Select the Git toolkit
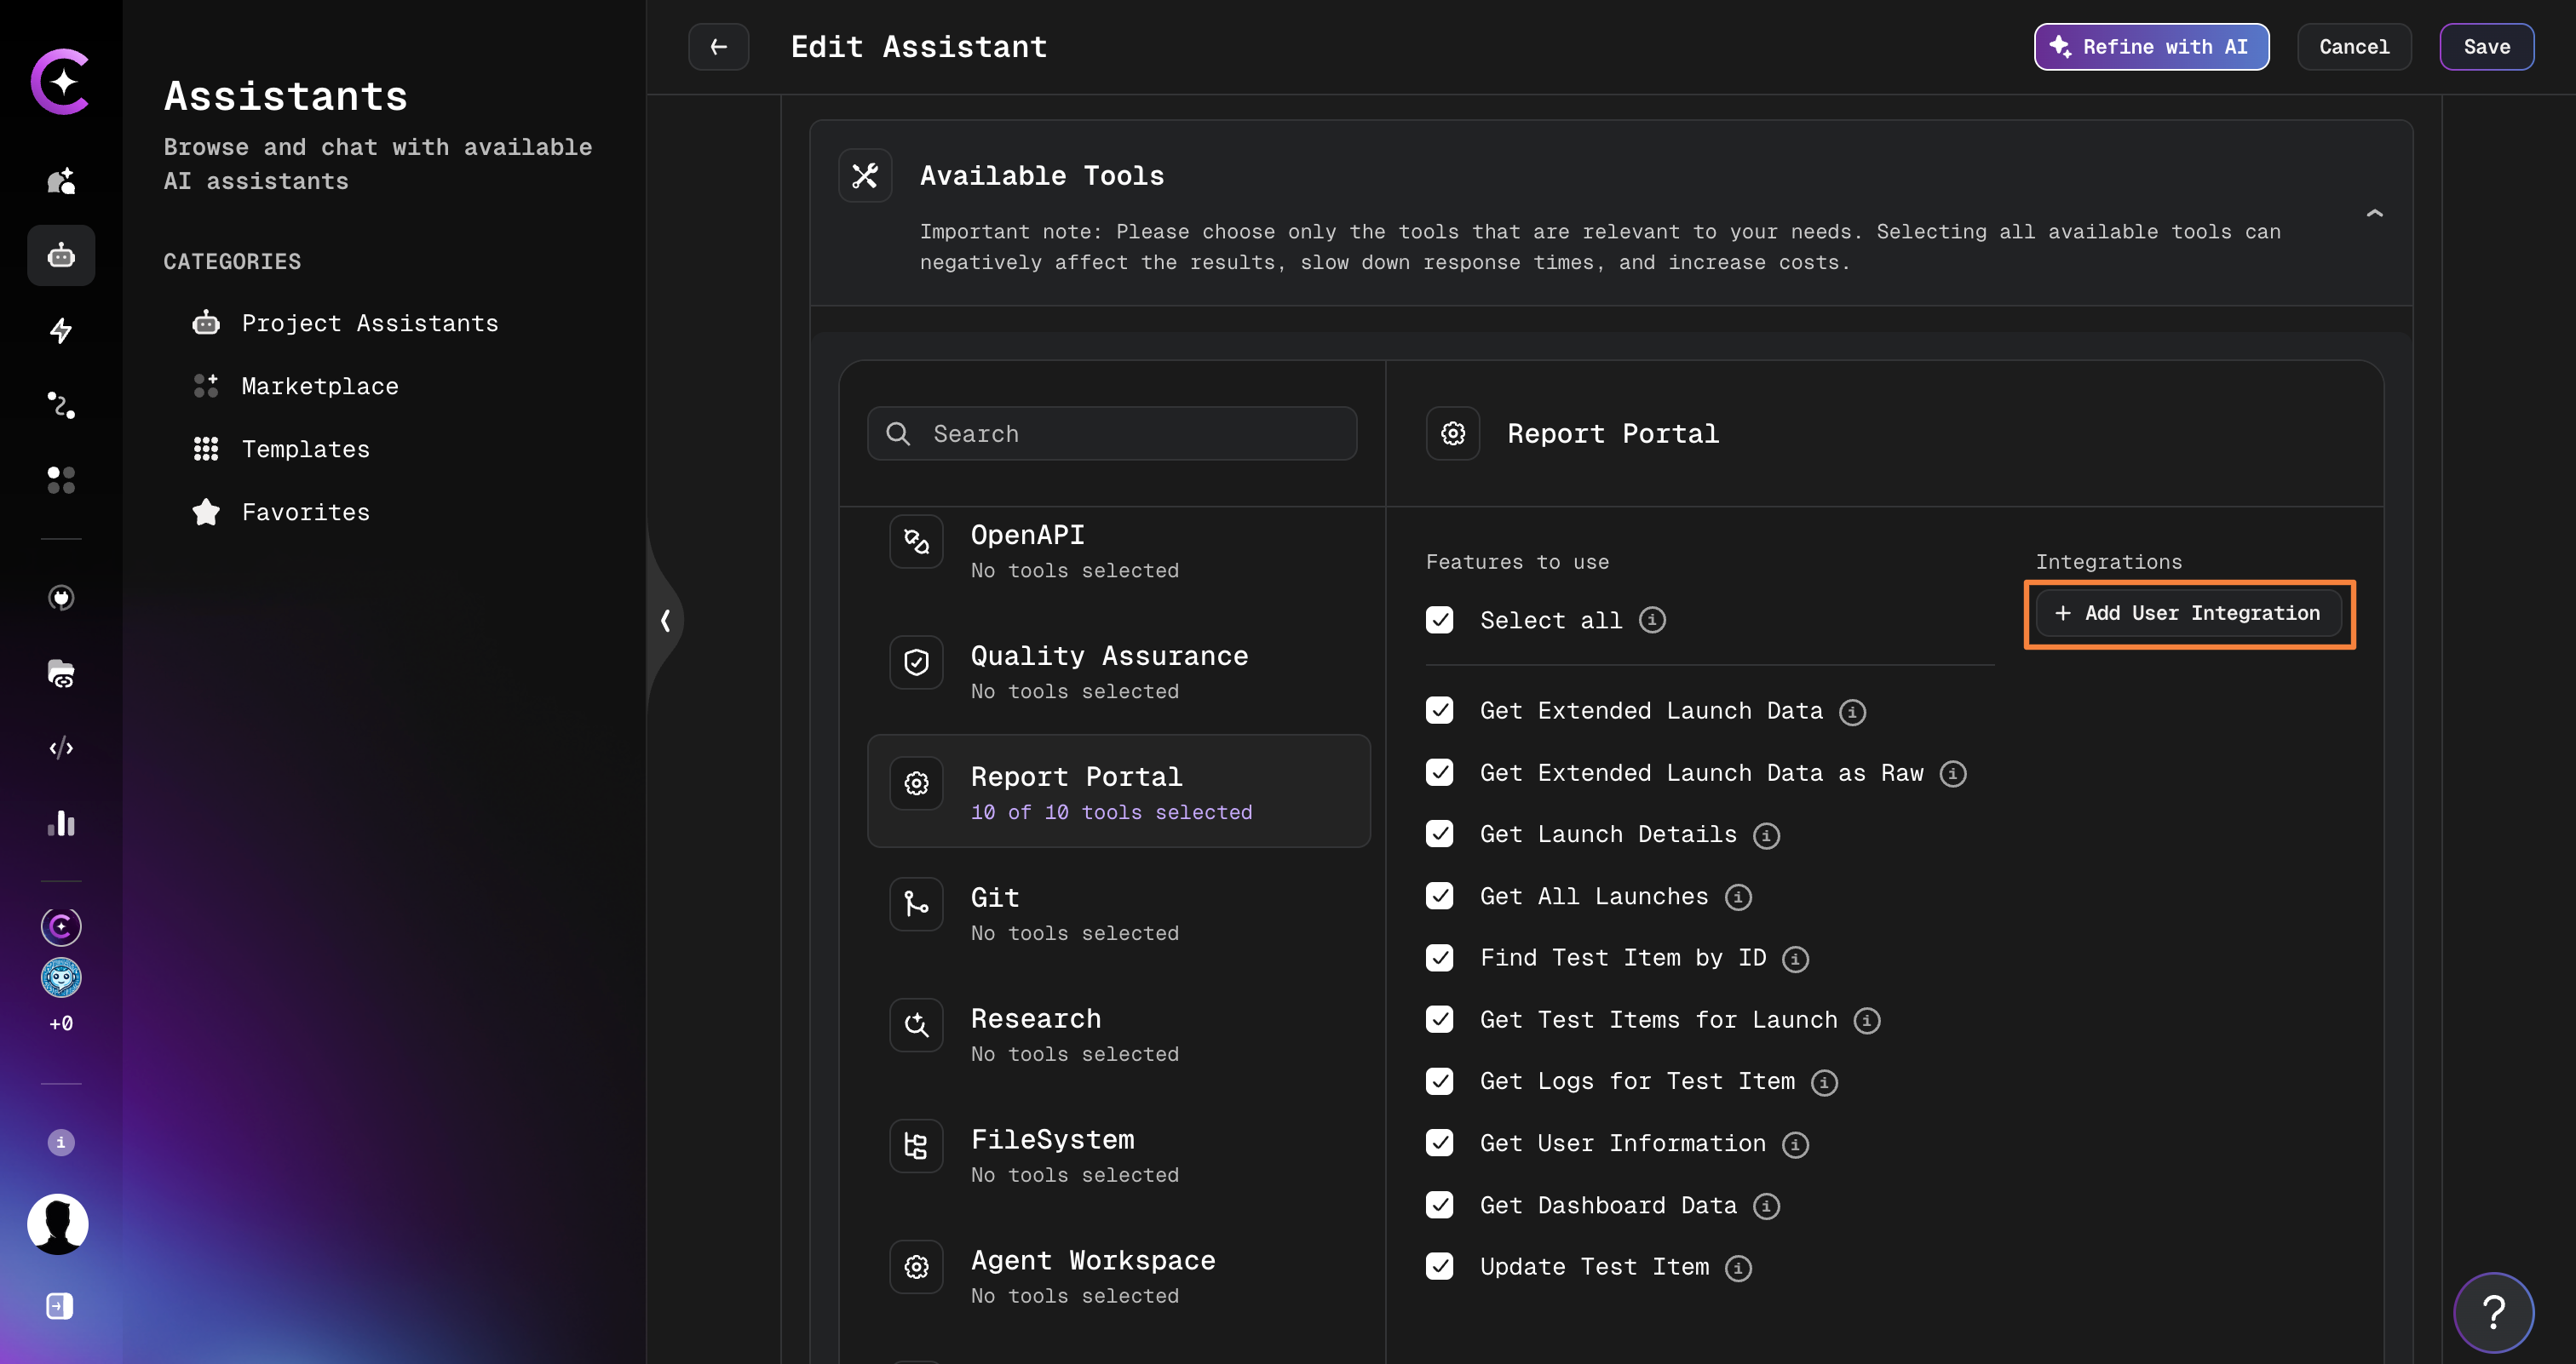The width and height of the screenshot is (2576, 1364). pos(1118,913)
